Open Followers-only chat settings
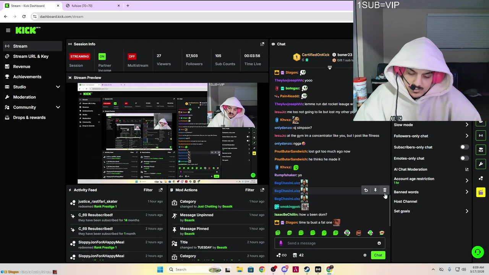The width and height of the screenshot is (489, 275). click(x=431, y=136)
